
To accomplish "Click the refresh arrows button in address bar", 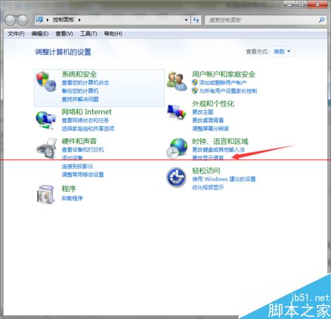I will [196, 20].
